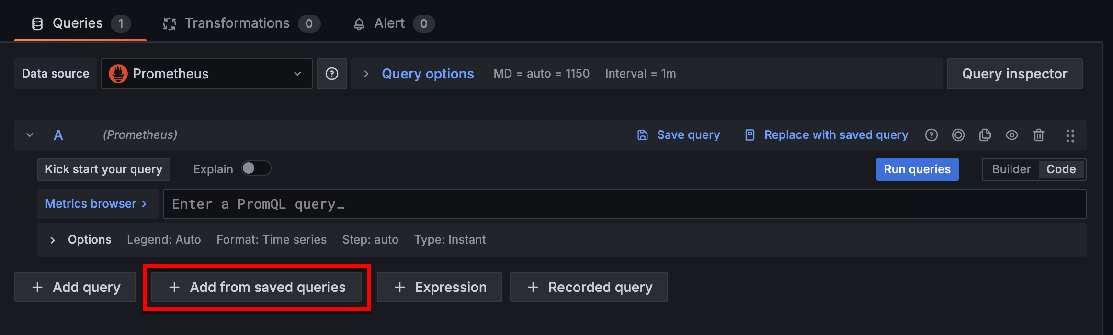Click the datasource help icon beside Prometheus dropdown

(332, 74)
